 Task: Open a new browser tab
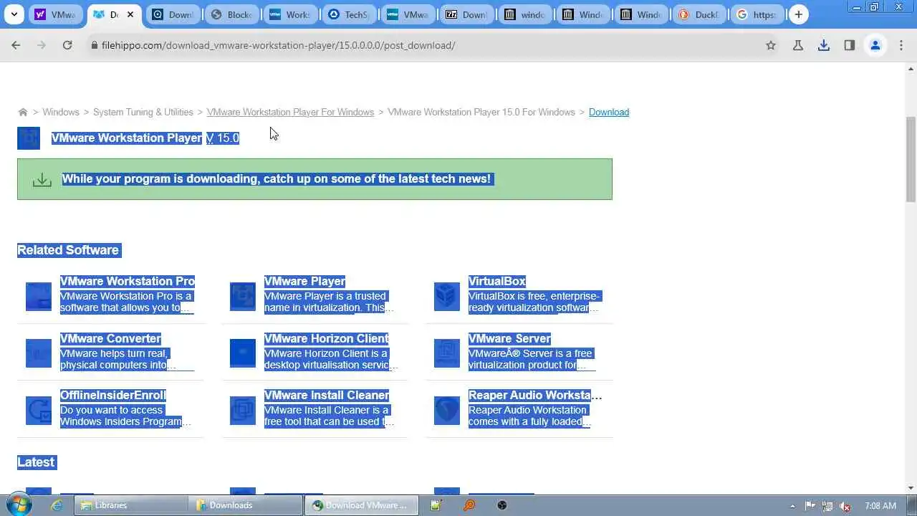pyautogui.click(x=798, y=14)
